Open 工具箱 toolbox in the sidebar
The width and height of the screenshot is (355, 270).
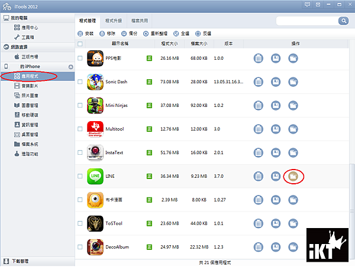(x=24, y=37)
